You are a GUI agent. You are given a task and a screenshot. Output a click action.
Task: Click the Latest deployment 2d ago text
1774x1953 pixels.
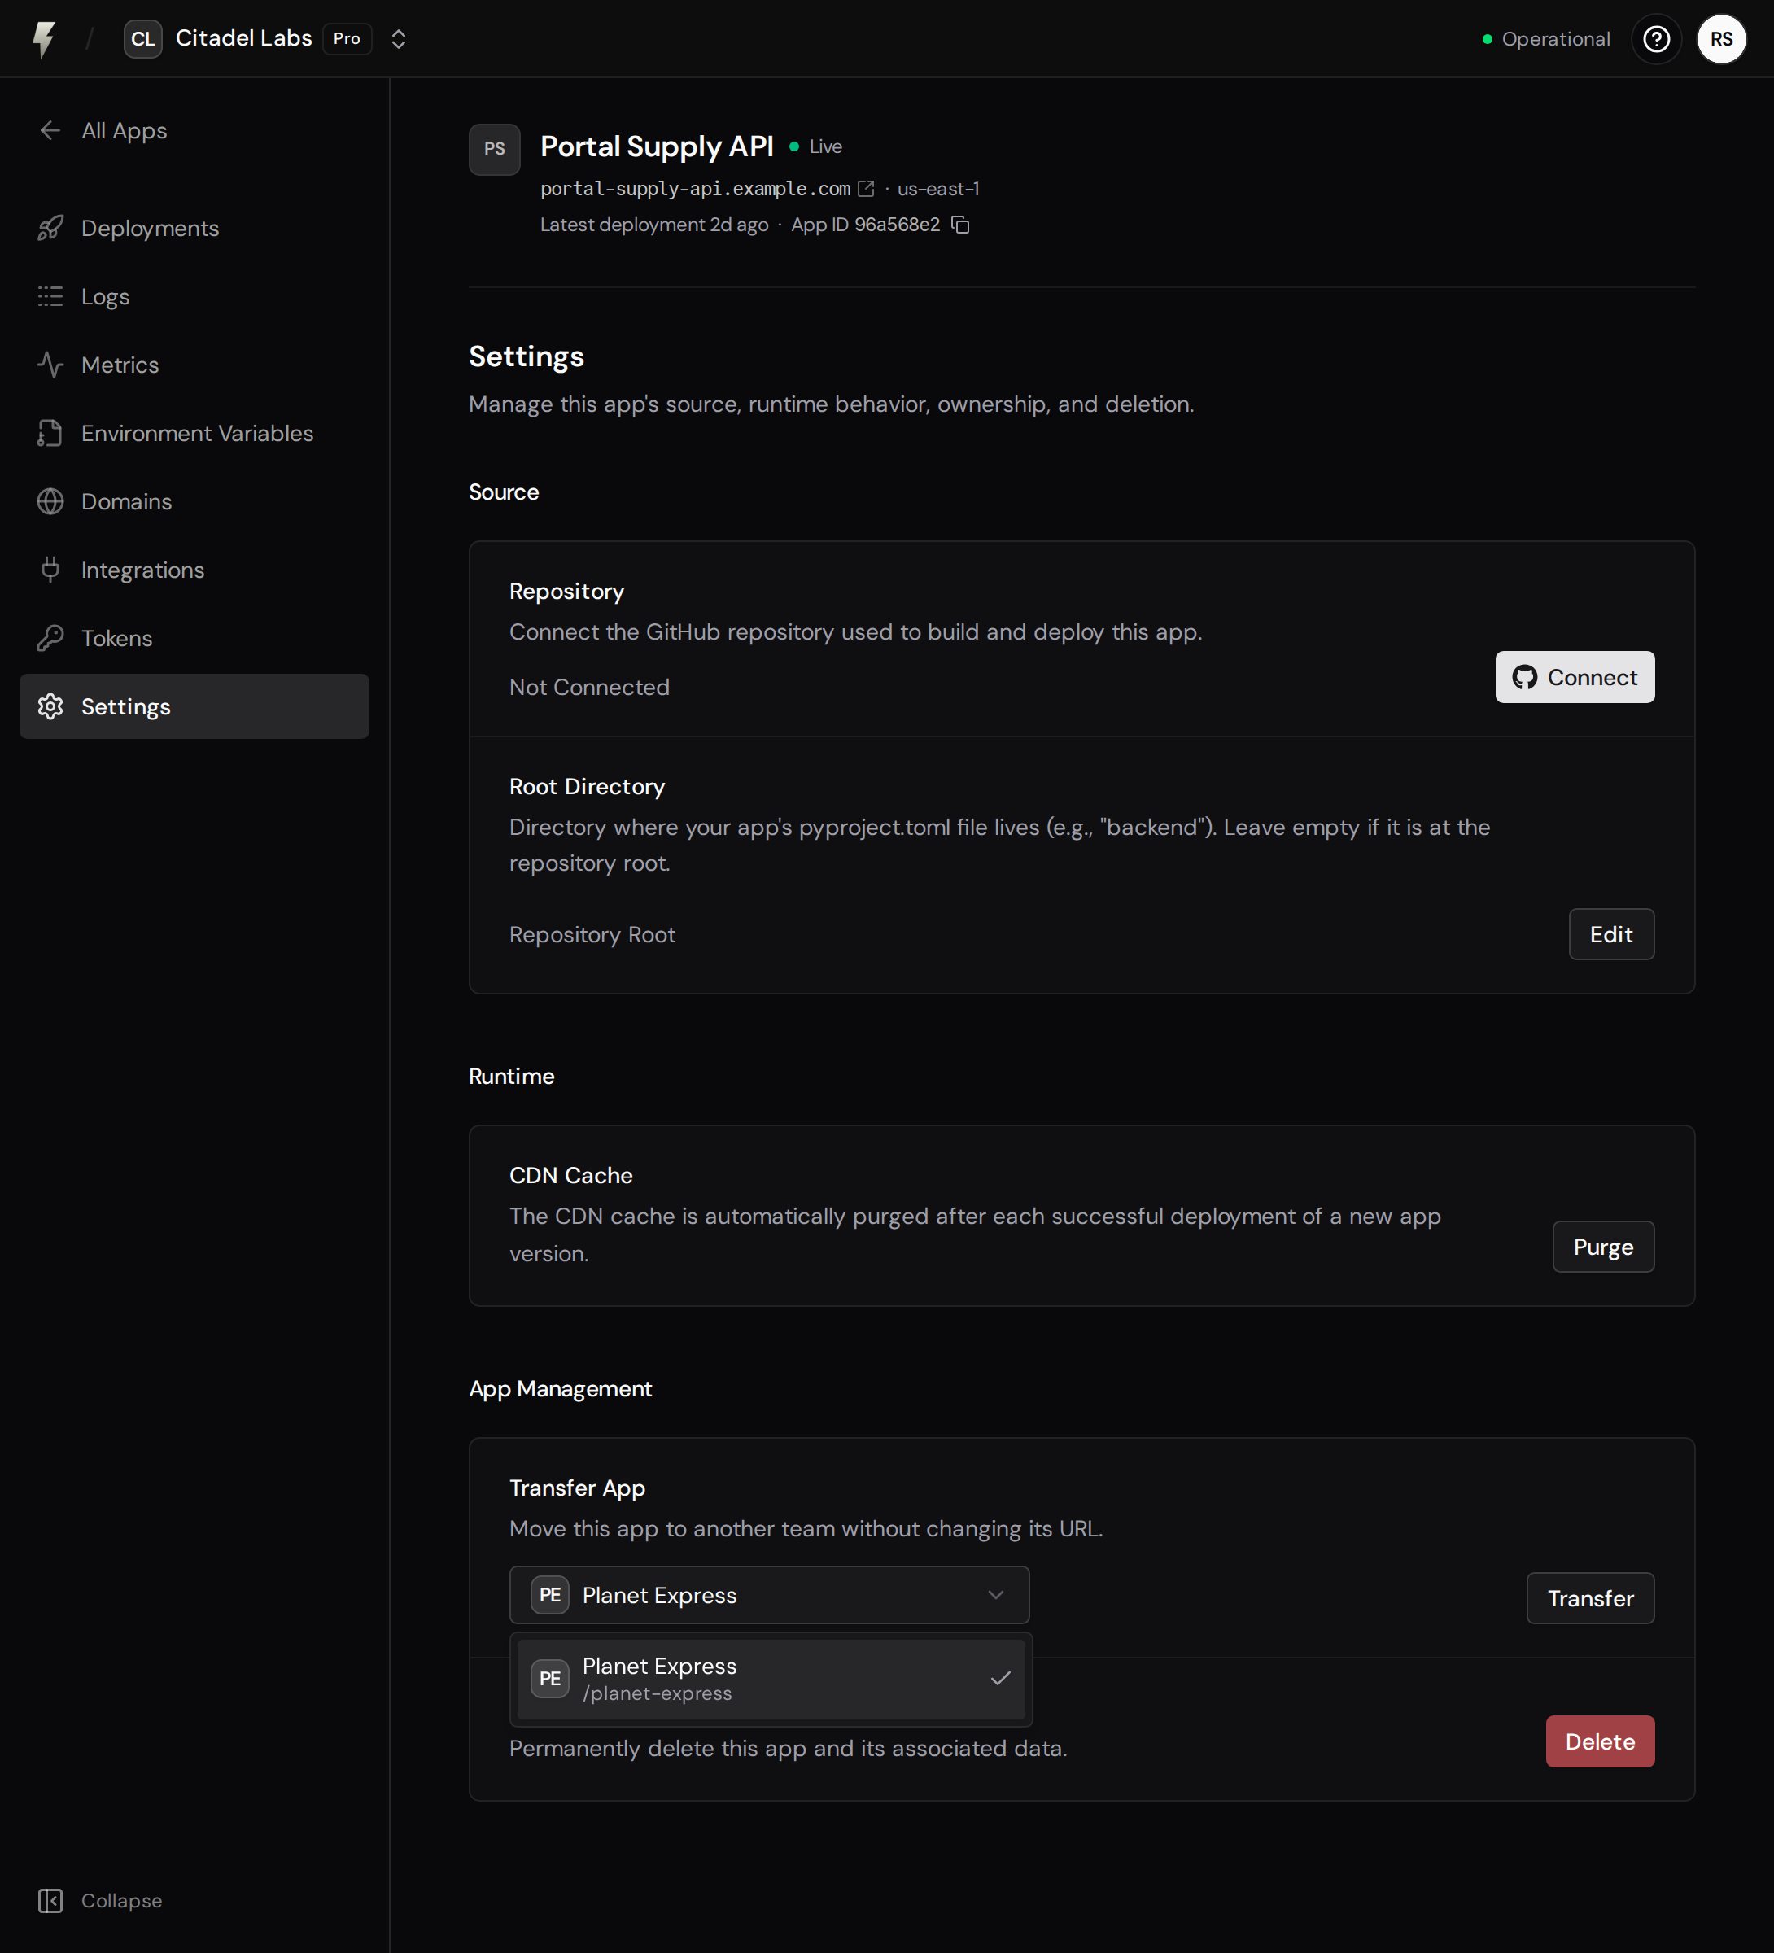click(x=654, y=225)
